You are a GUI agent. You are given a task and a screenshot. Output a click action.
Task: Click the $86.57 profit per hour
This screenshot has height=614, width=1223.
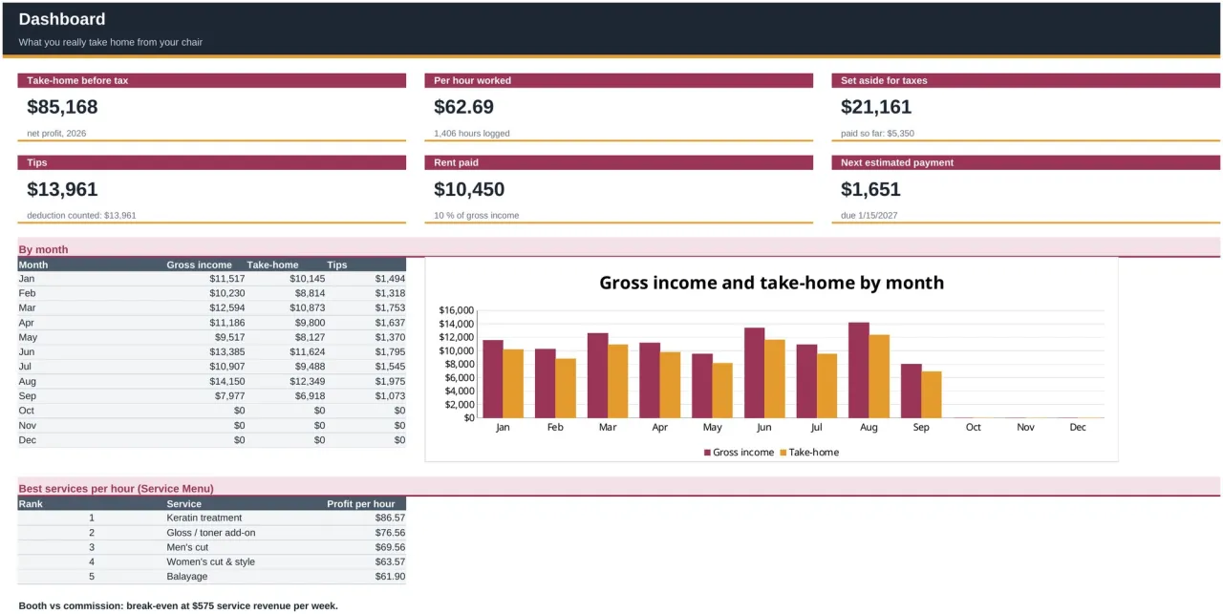pyautogui.click(x=390, y=518)
